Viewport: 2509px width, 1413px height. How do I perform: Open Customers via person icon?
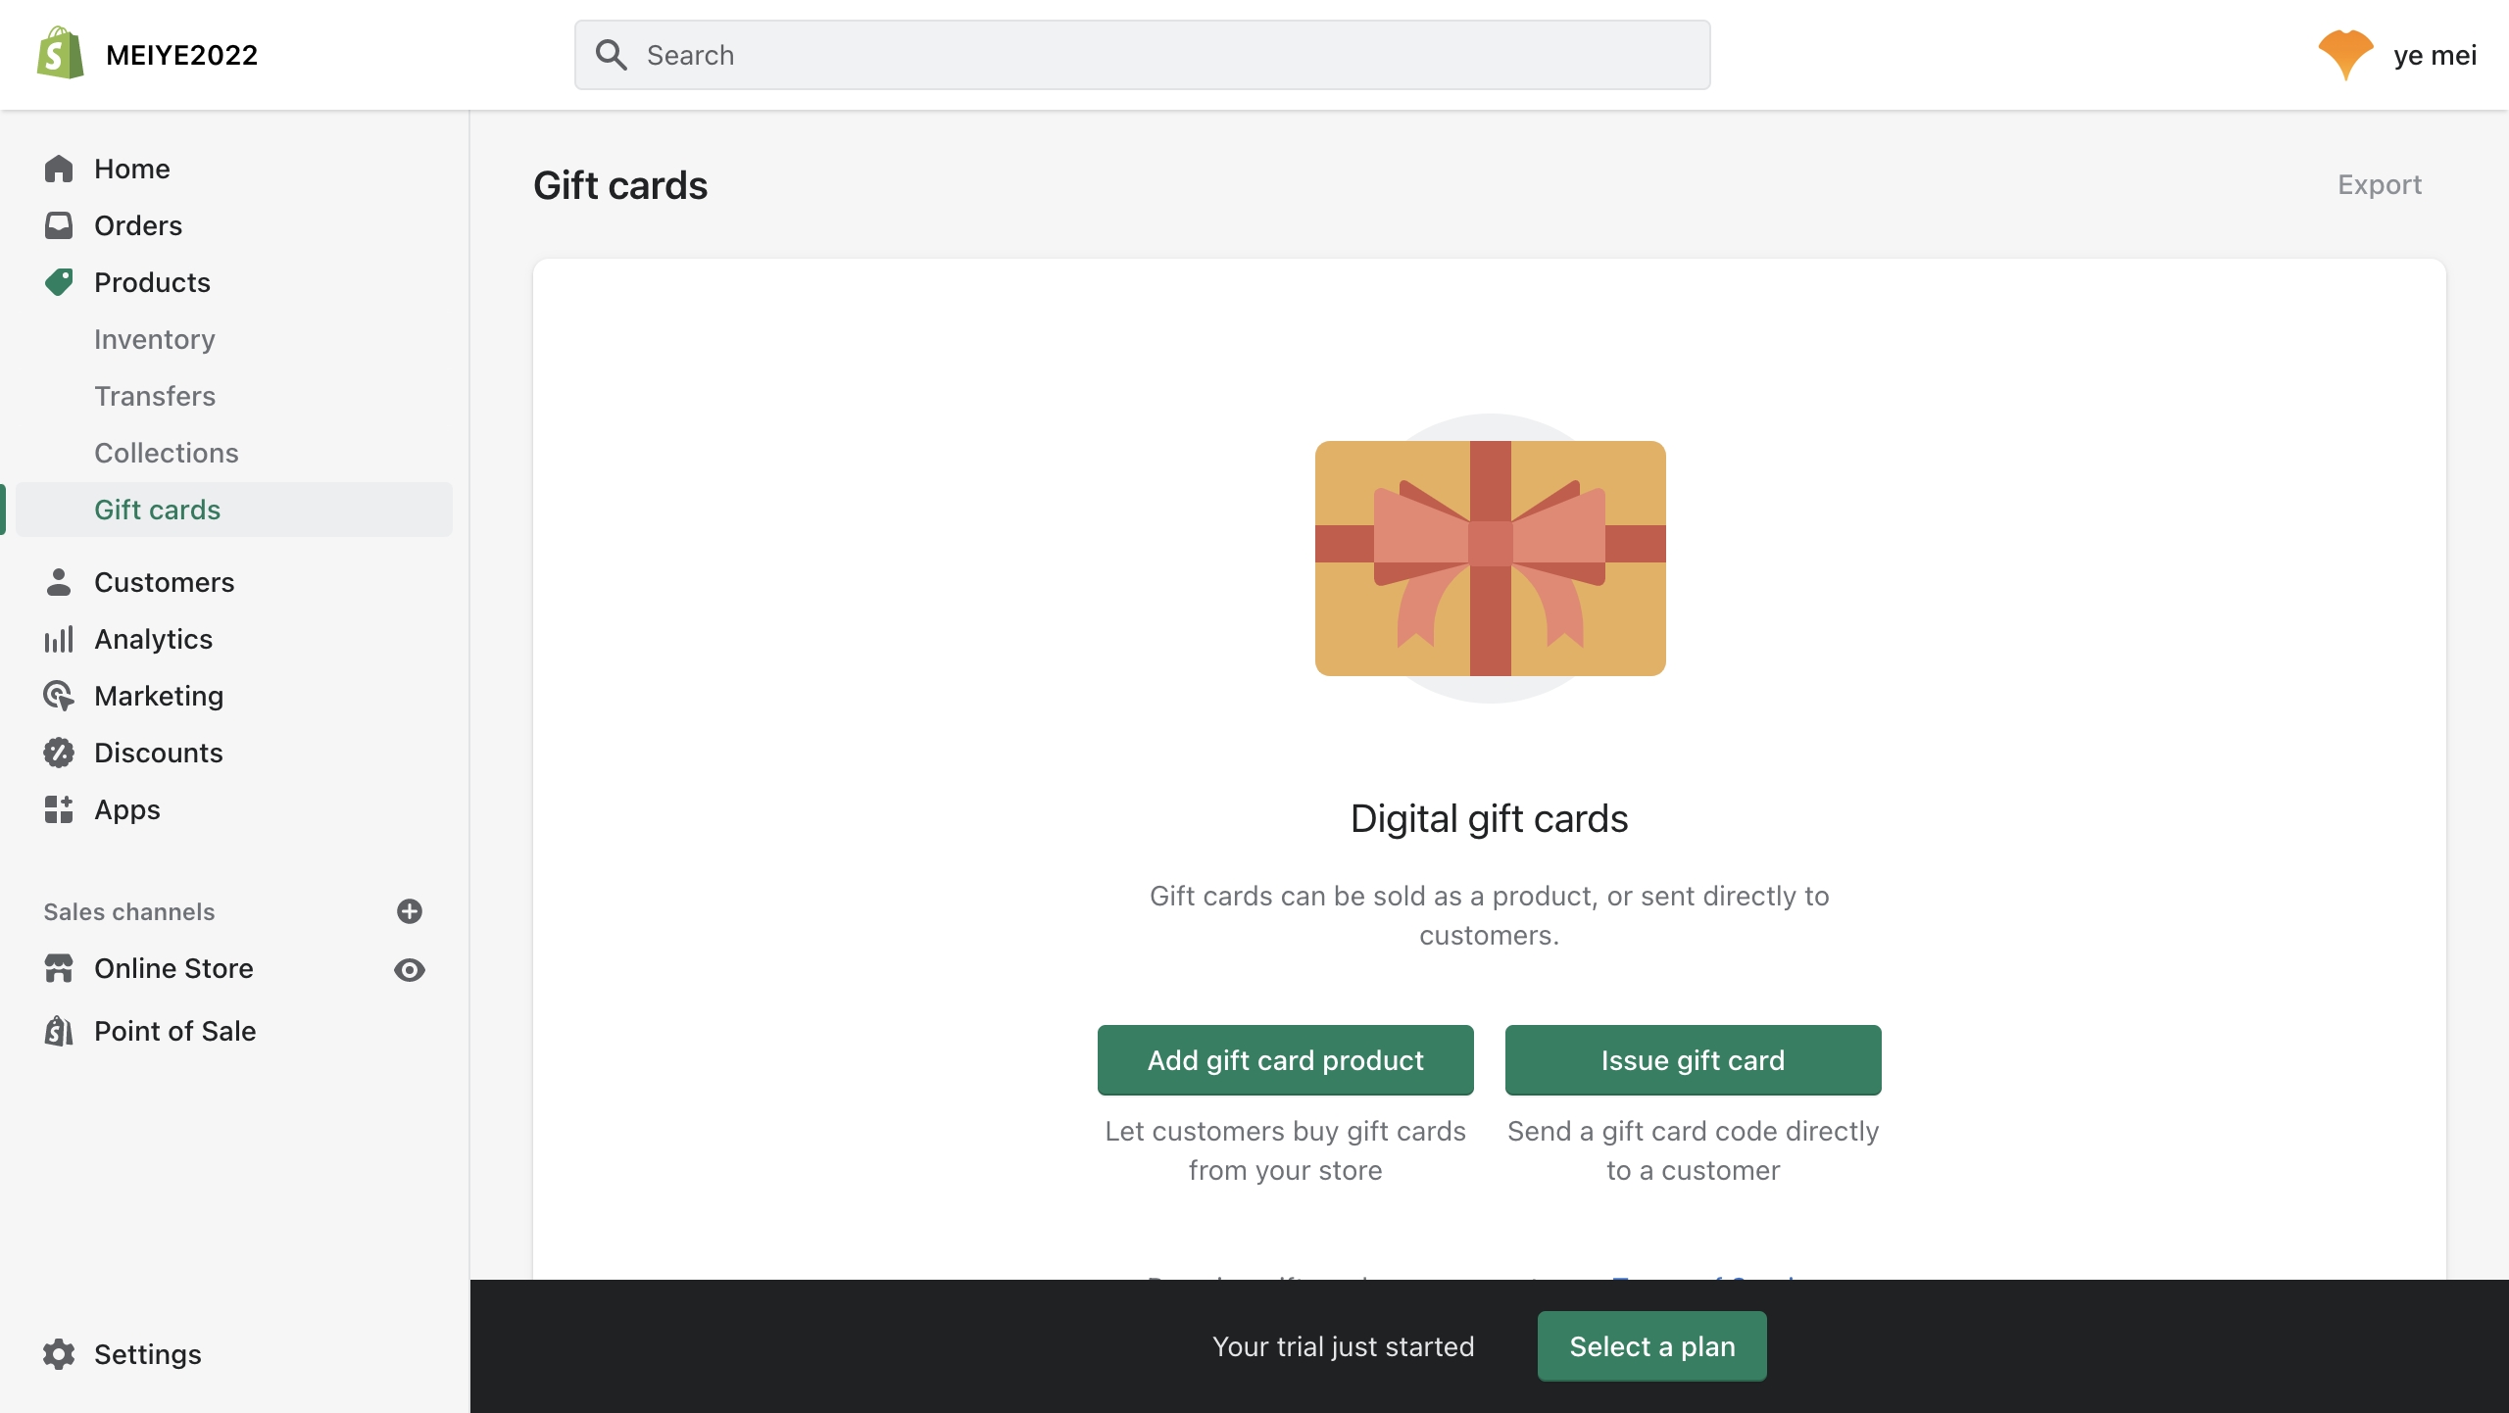pos(59,582)
